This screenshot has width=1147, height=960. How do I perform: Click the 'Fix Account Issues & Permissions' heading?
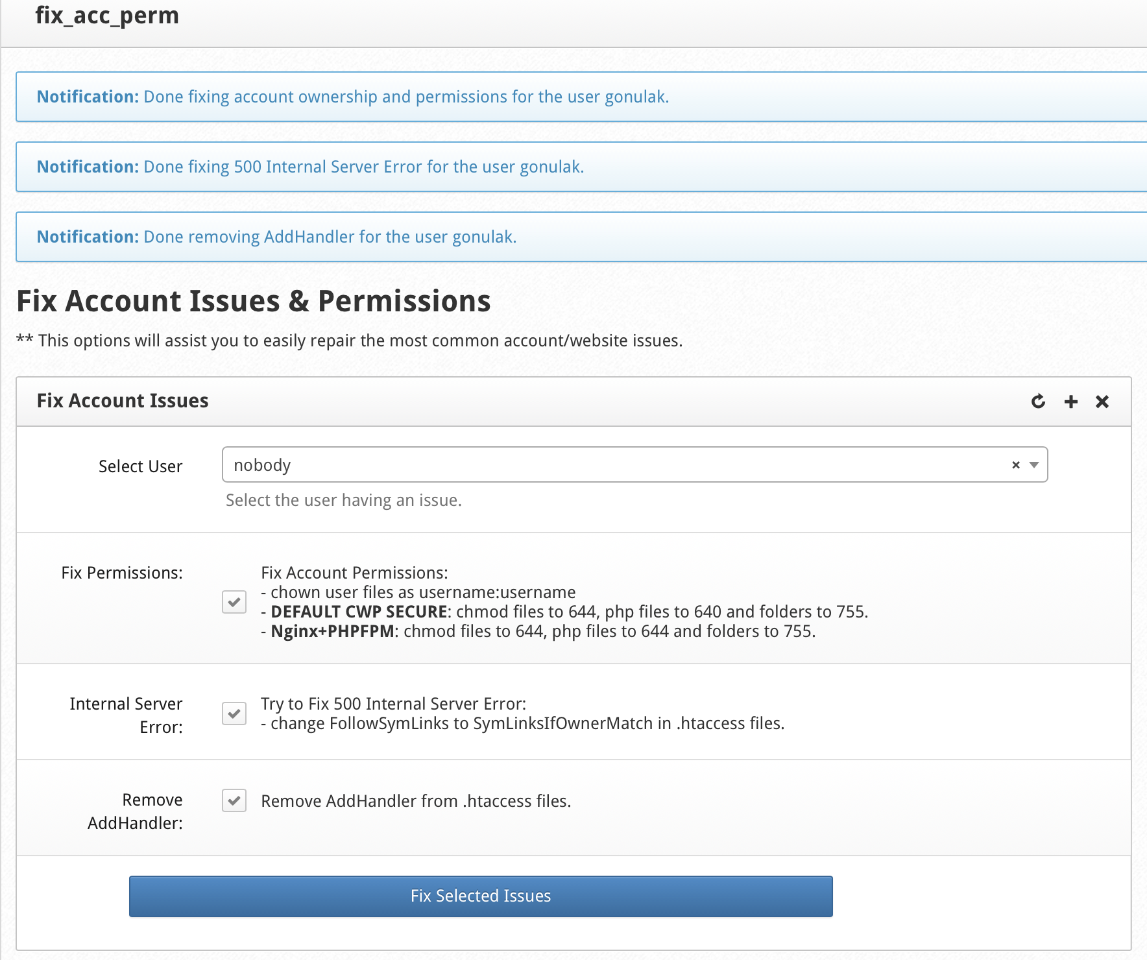pos(254,301)
